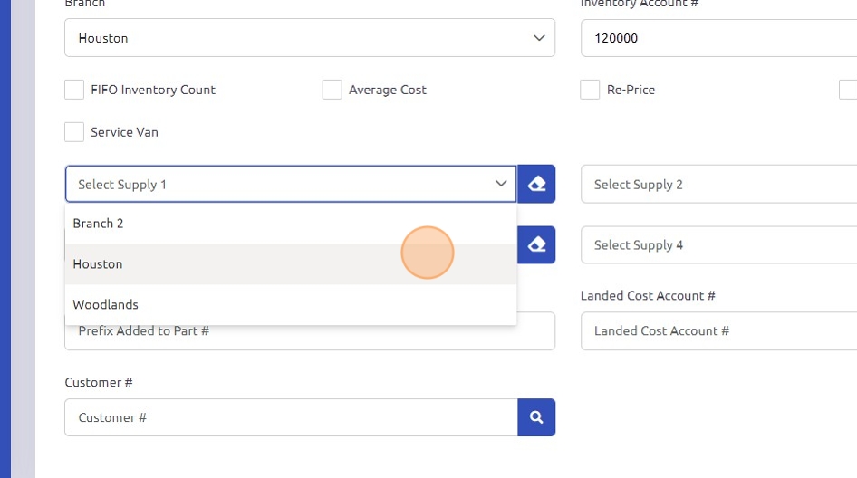Enable the FIFO Inventory Count checkbox
Image resolution: width=857 pixels, height=478 pixels.
[x=74, y=90]
